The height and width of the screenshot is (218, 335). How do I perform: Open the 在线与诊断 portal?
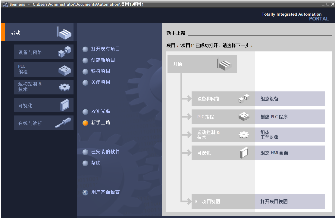coord(44,123)
